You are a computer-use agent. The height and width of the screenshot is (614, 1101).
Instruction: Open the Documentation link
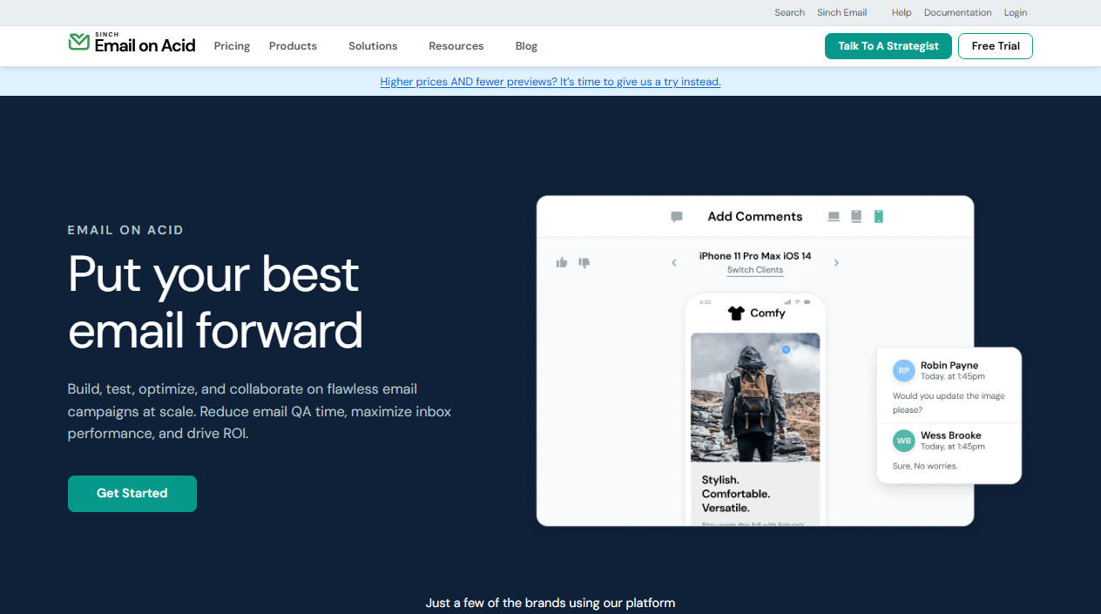[x=958, y=12]
